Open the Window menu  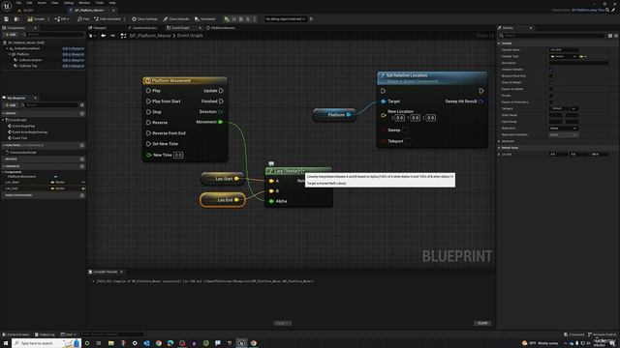(84, 3)
